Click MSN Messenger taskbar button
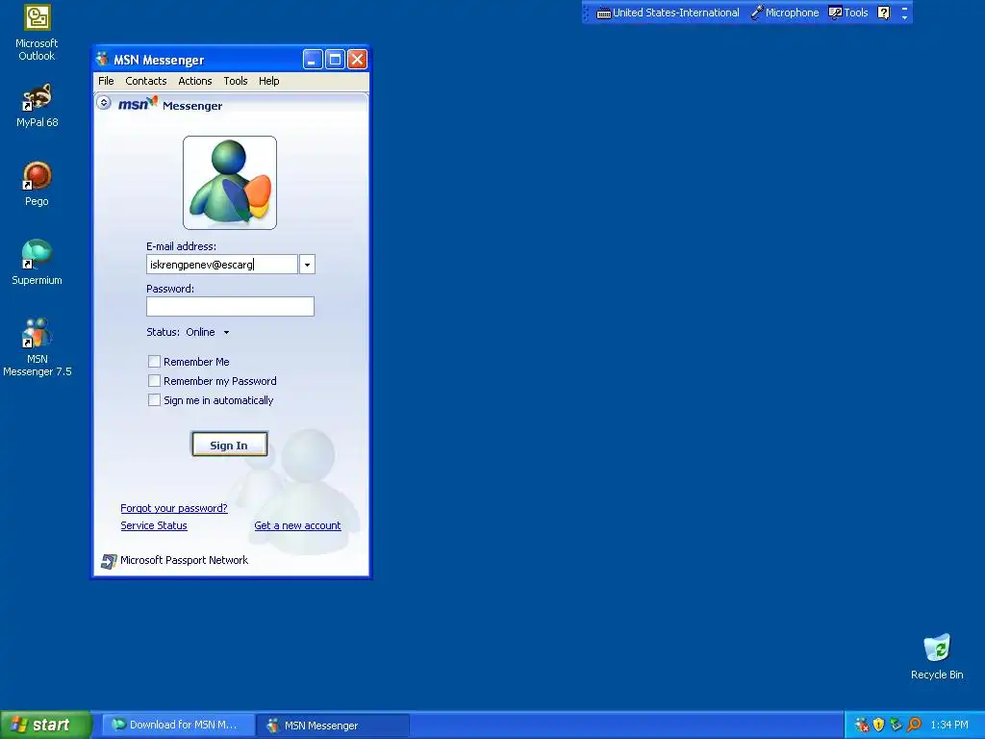This screenshot has height=739, width=985. pos(333,726)
